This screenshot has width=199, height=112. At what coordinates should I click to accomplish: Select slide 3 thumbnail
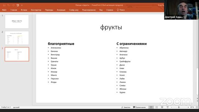coord(17,54)
